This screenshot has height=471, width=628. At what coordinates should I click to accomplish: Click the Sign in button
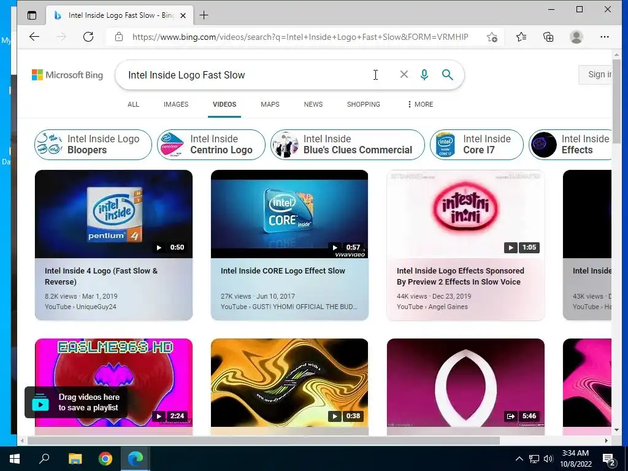[x=595, y=74]
